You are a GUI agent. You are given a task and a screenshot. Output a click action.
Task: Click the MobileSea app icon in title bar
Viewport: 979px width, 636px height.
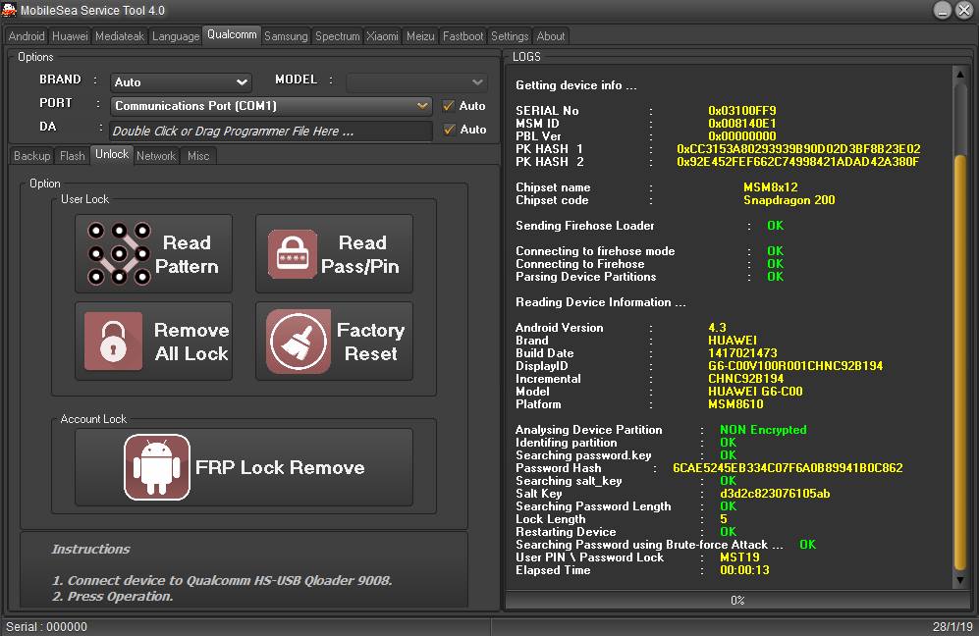pos(9,10)
